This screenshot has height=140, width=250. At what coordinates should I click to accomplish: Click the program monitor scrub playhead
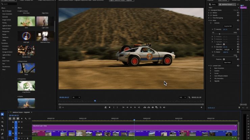95,101
